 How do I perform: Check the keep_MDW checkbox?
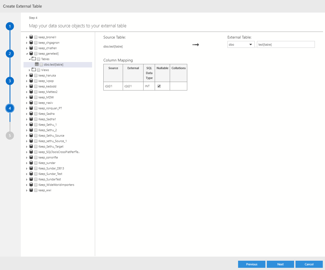click(x=36, y=97)
